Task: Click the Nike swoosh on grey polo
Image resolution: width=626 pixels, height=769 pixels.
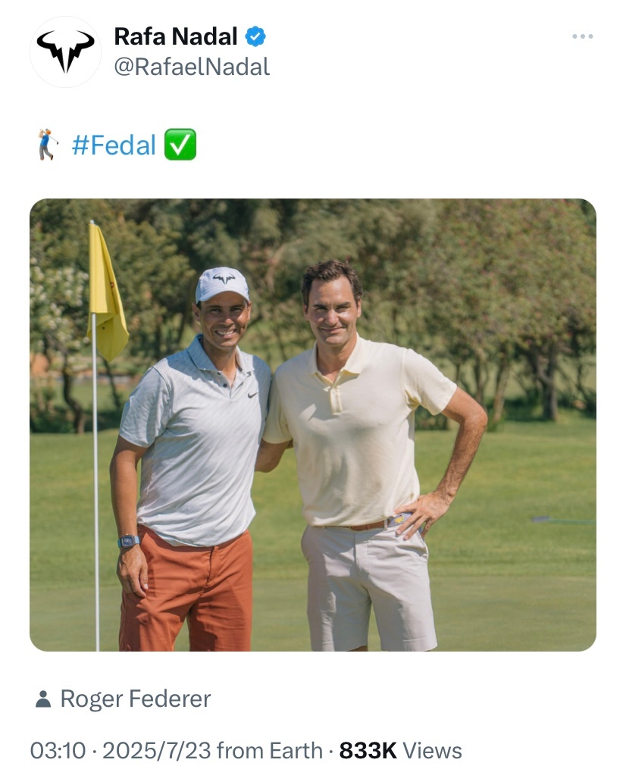Action: pyautogui.click(x=252, y=395)
